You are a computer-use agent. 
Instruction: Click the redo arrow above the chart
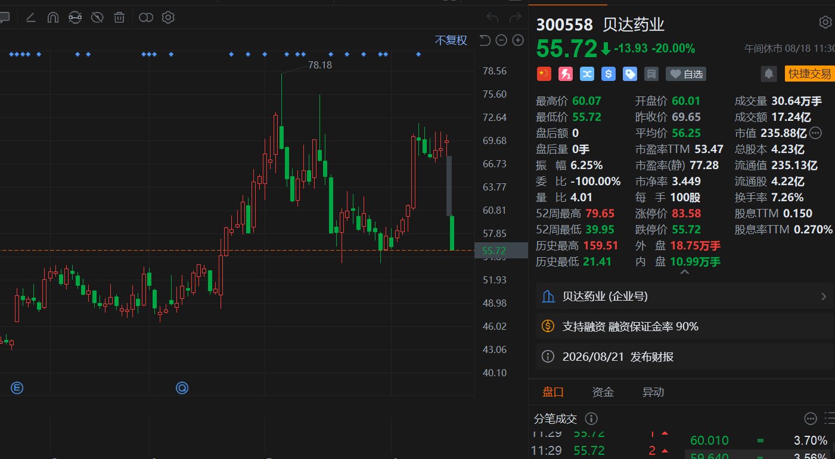coord(515,18)
